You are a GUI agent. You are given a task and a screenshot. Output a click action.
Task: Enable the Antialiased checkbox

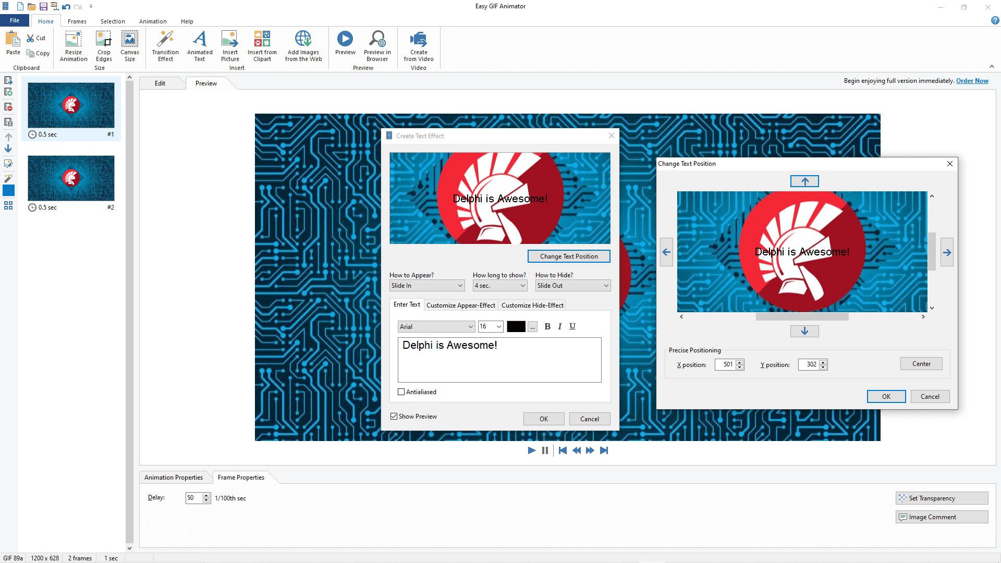(x=401, y=392)
